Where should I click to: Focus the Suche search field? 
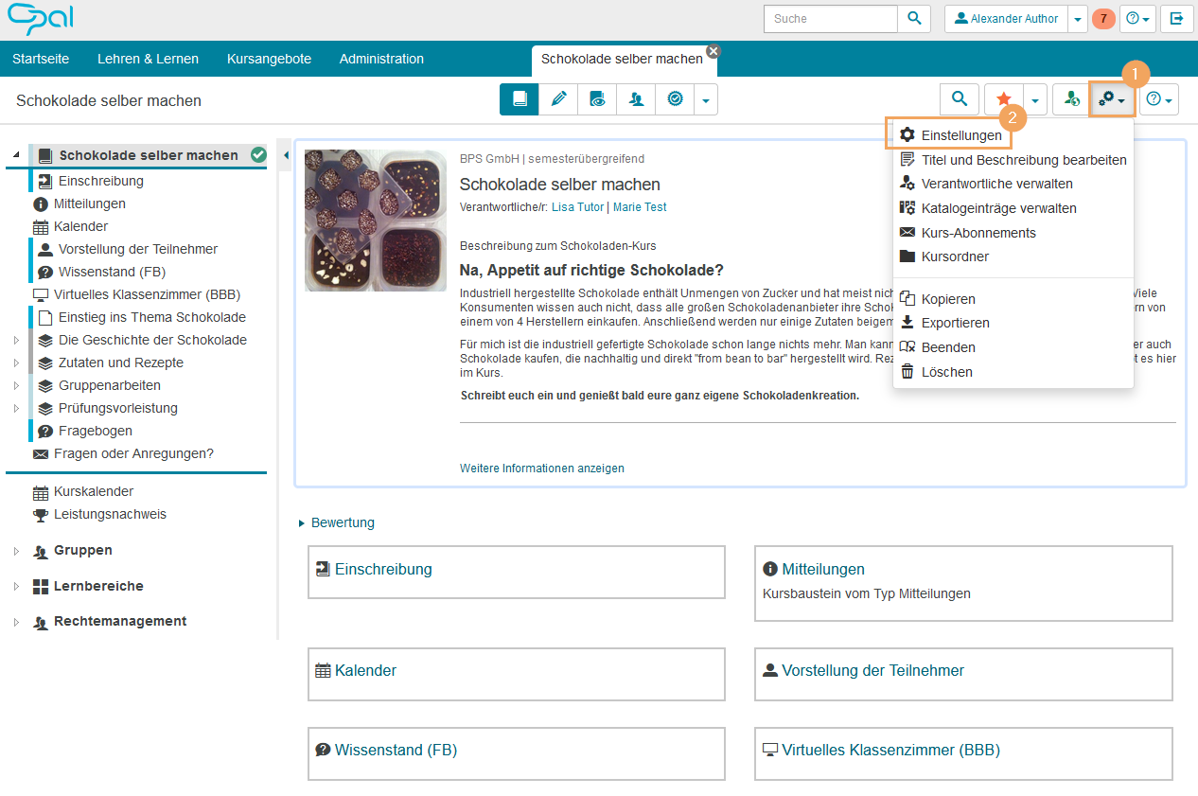(x=830, y=18)
